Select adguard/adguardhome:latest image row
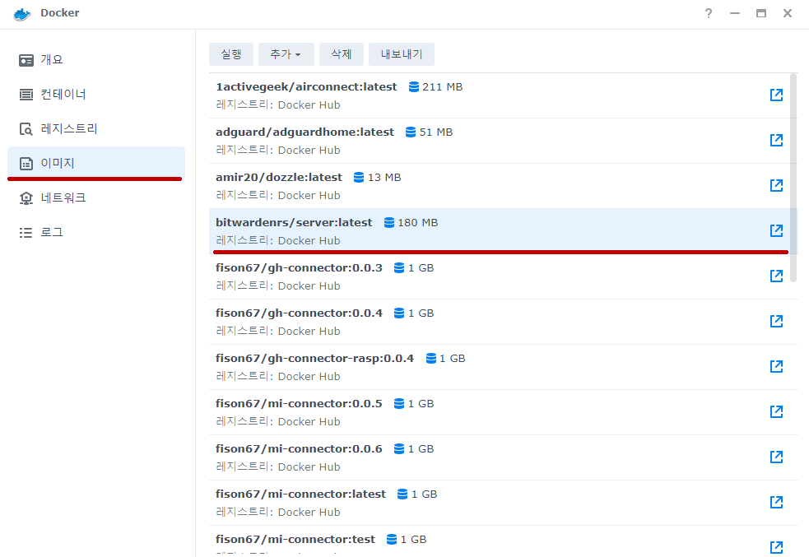The width and height of the screenshot is (809, 557). pyautogui.click(x=500, y=141)
